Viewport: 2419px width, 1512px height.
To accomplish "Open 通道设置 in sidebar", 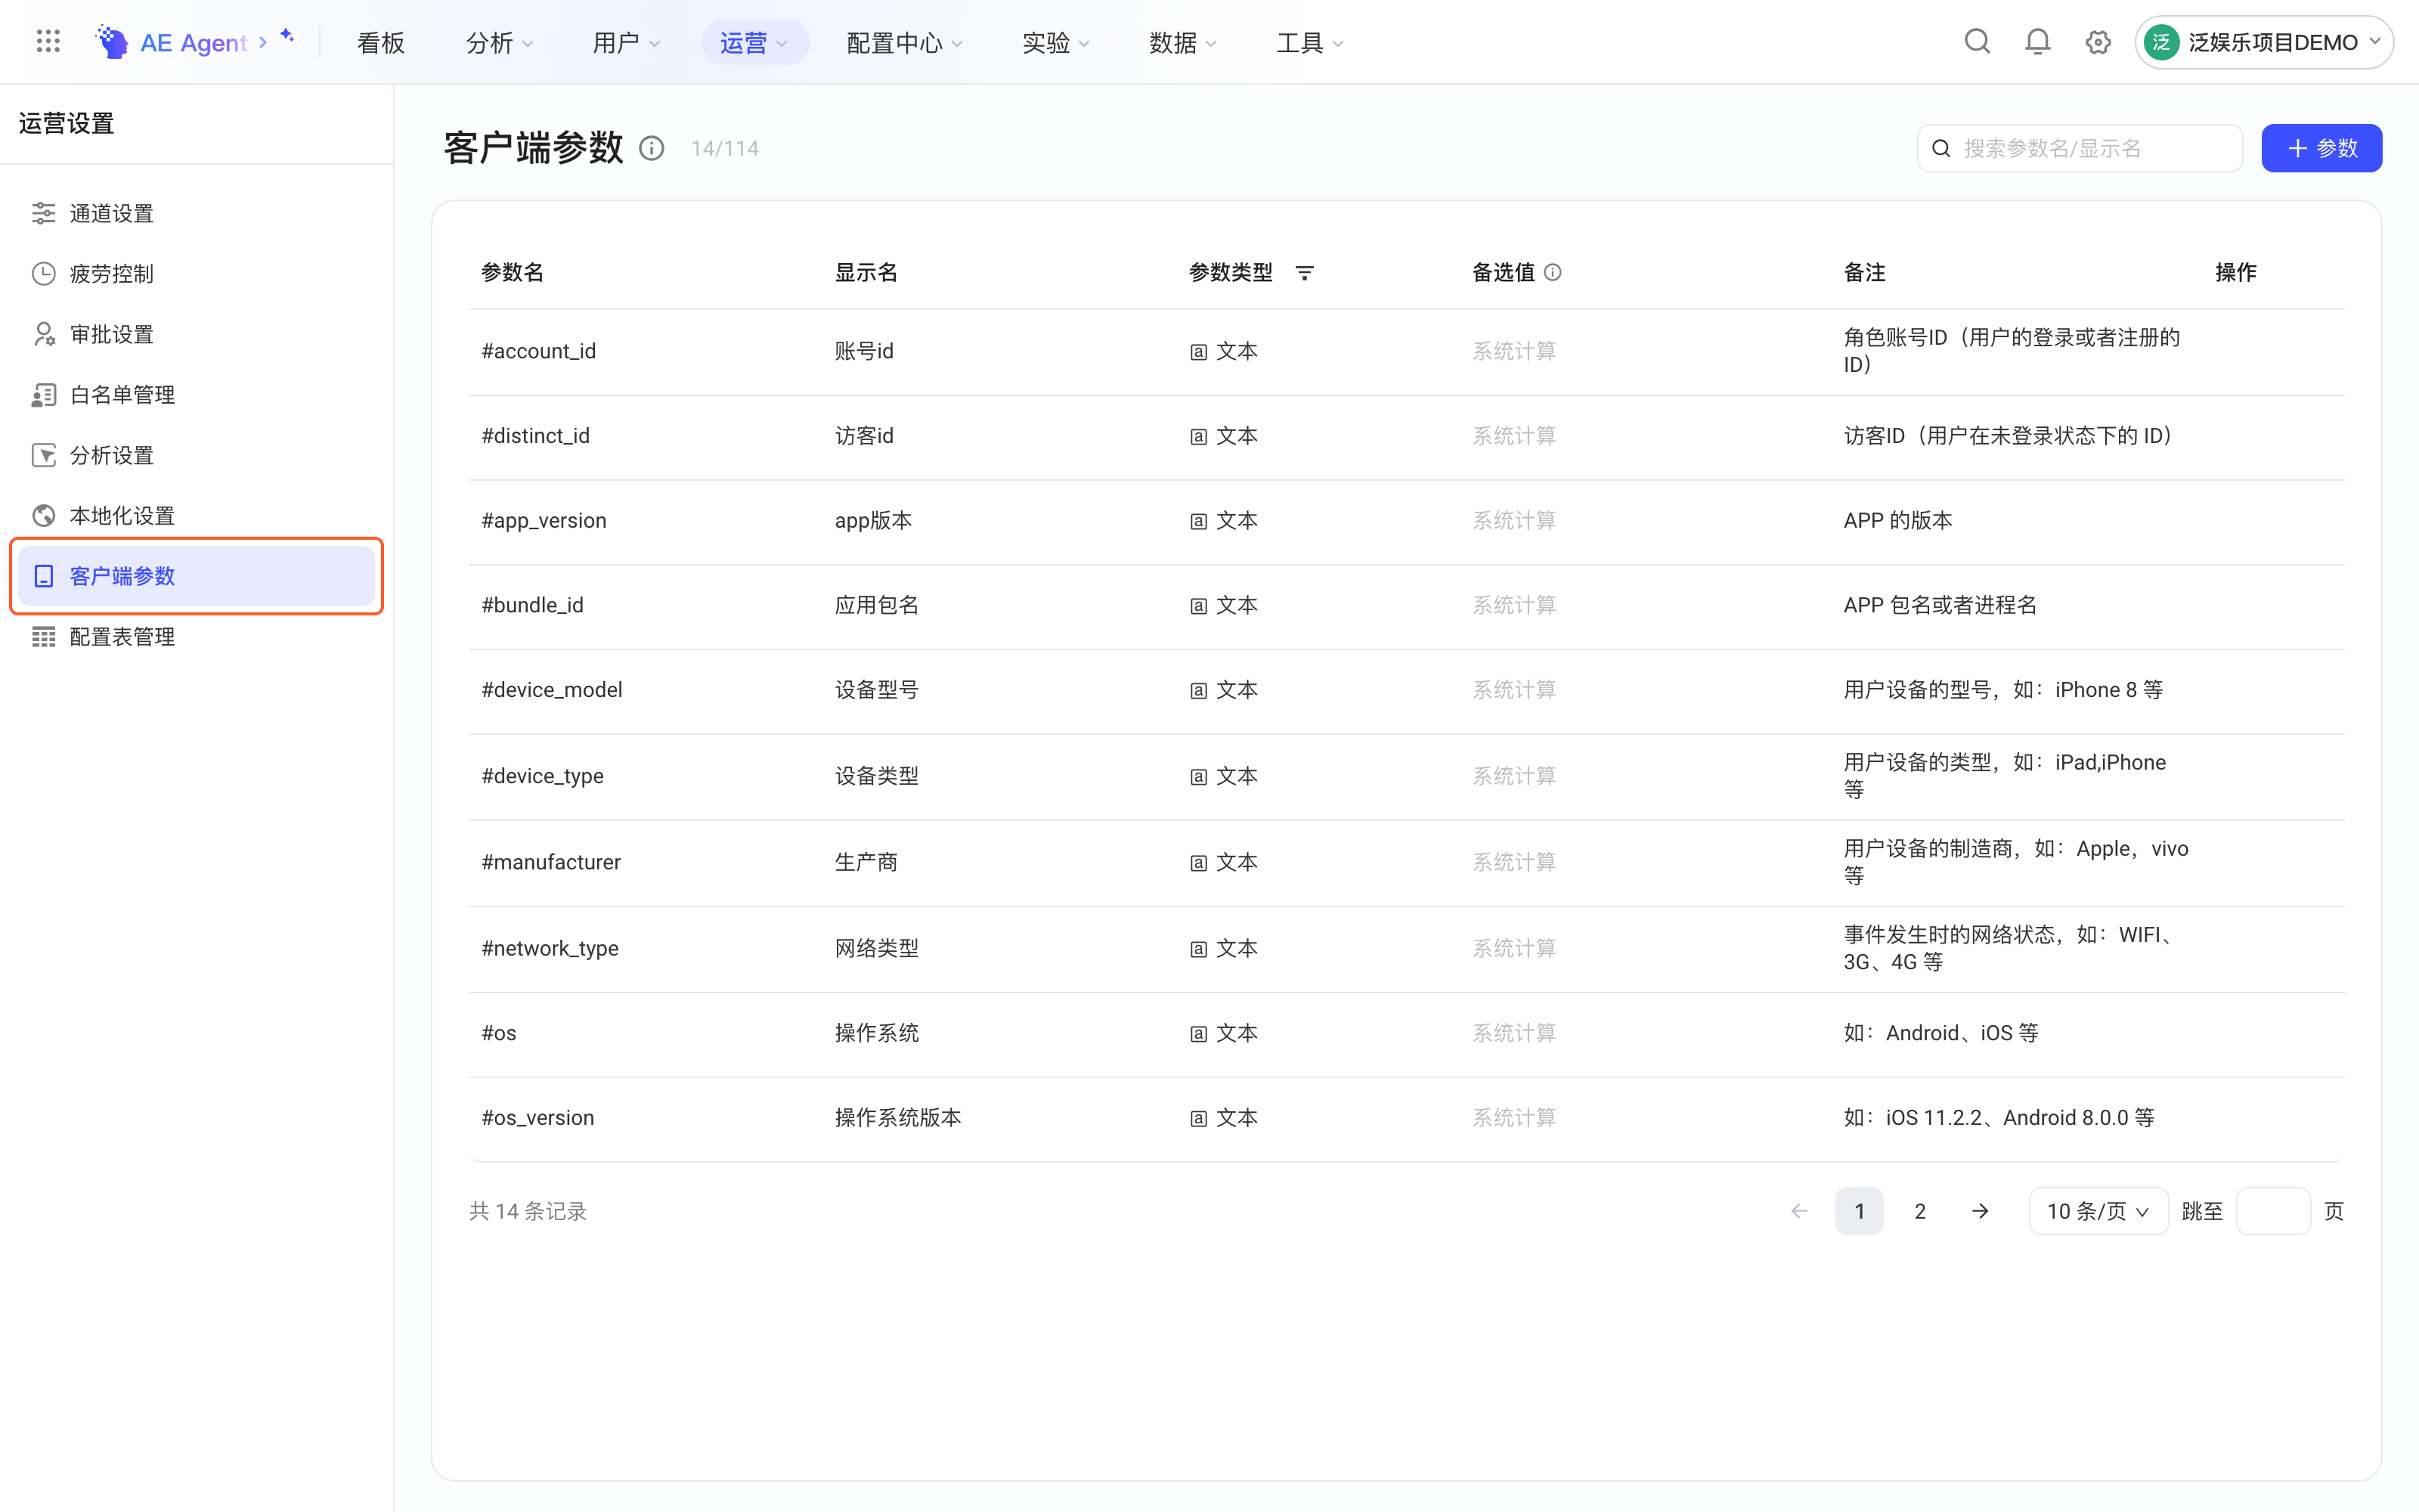I will click(x=196, y=213).
